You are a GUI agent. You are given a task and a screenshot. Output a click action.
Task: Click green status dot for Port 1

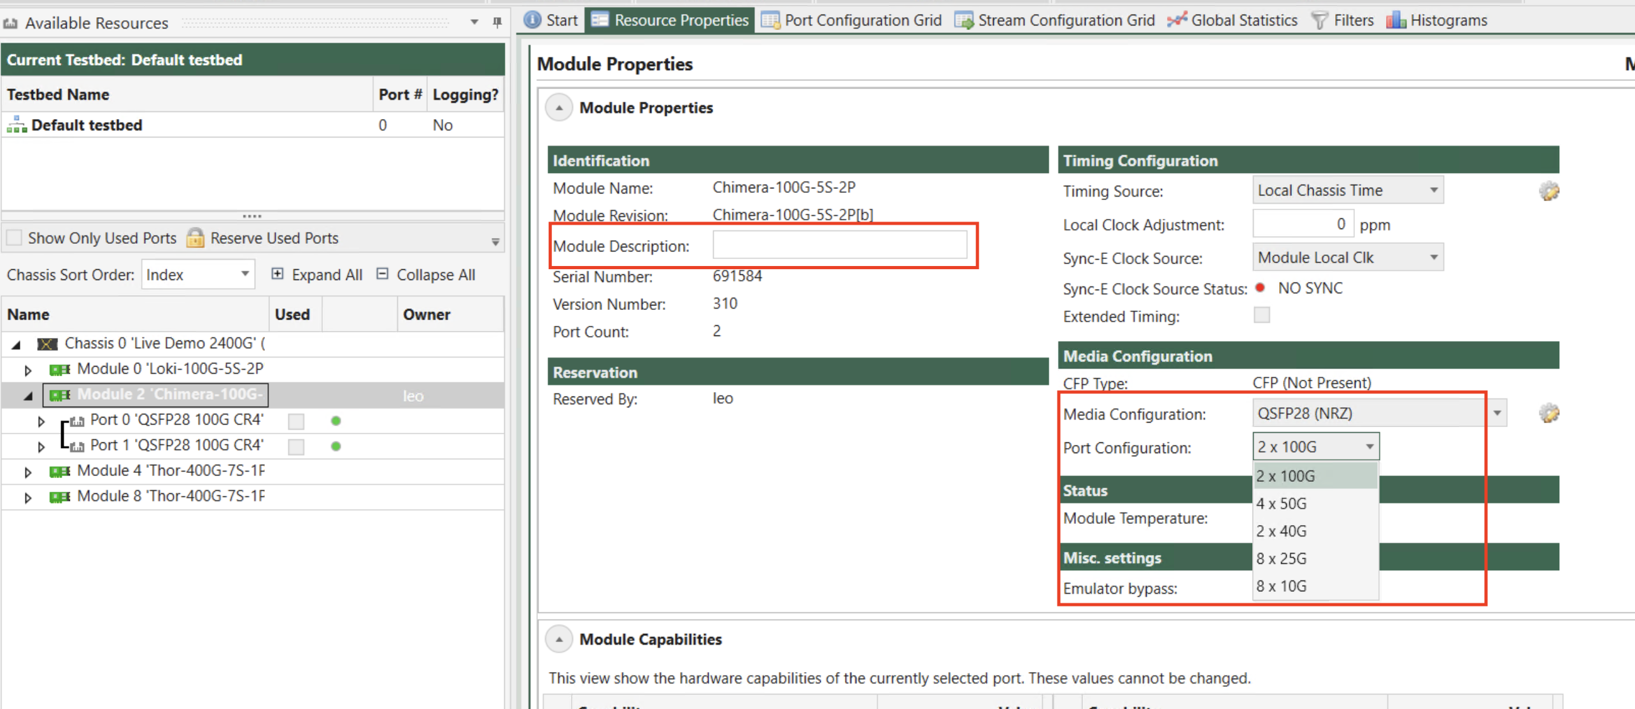pyautogui.click(x=336, y=446)
